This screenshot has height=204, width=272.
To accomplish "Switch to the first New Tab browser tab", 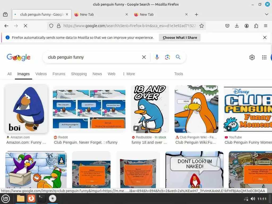I will [x=101, y=15].
